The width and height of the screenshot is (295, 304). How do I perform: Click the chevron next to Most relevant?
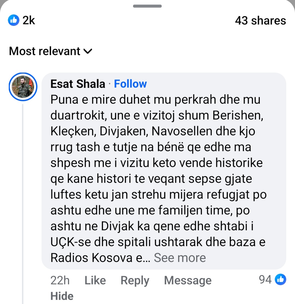(x=88, y=51)
